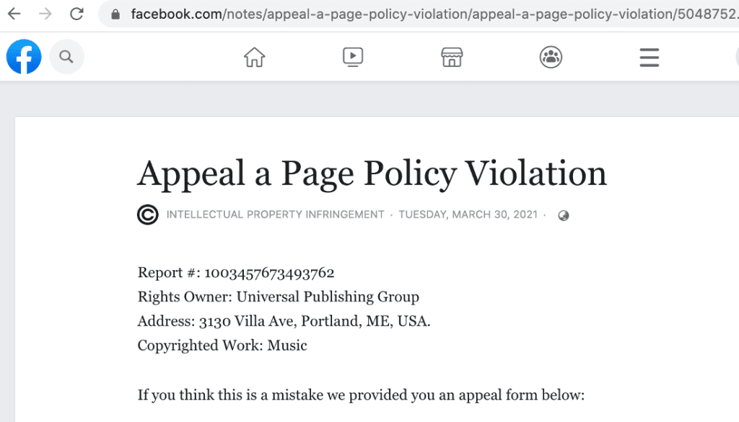Open the Facebook search magnifier
Viewport: 739px width, 422px height.
click(x=66, y=57)
